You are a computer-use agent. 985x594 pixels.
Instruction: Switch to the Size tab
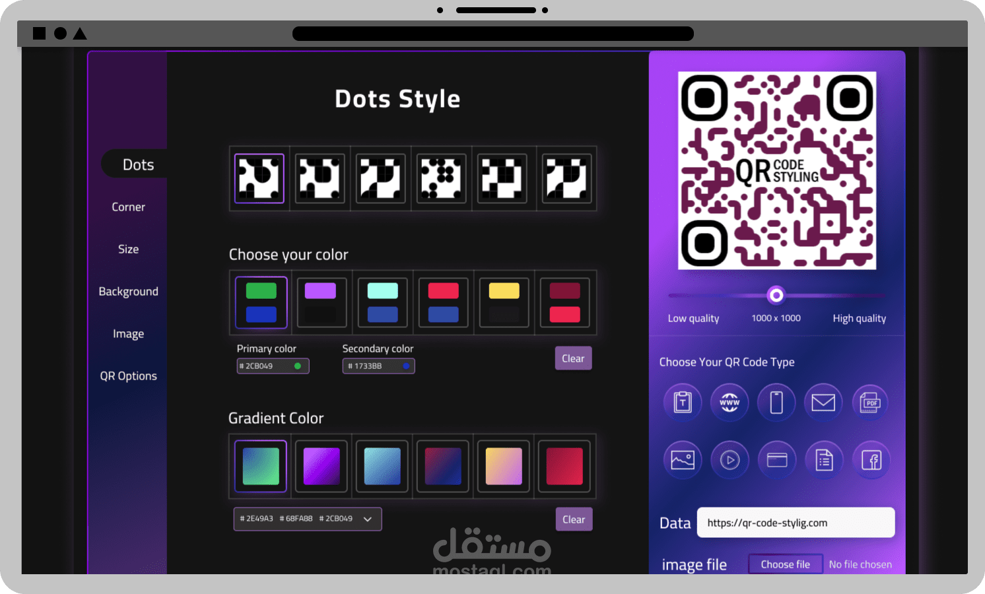point(128,249)
